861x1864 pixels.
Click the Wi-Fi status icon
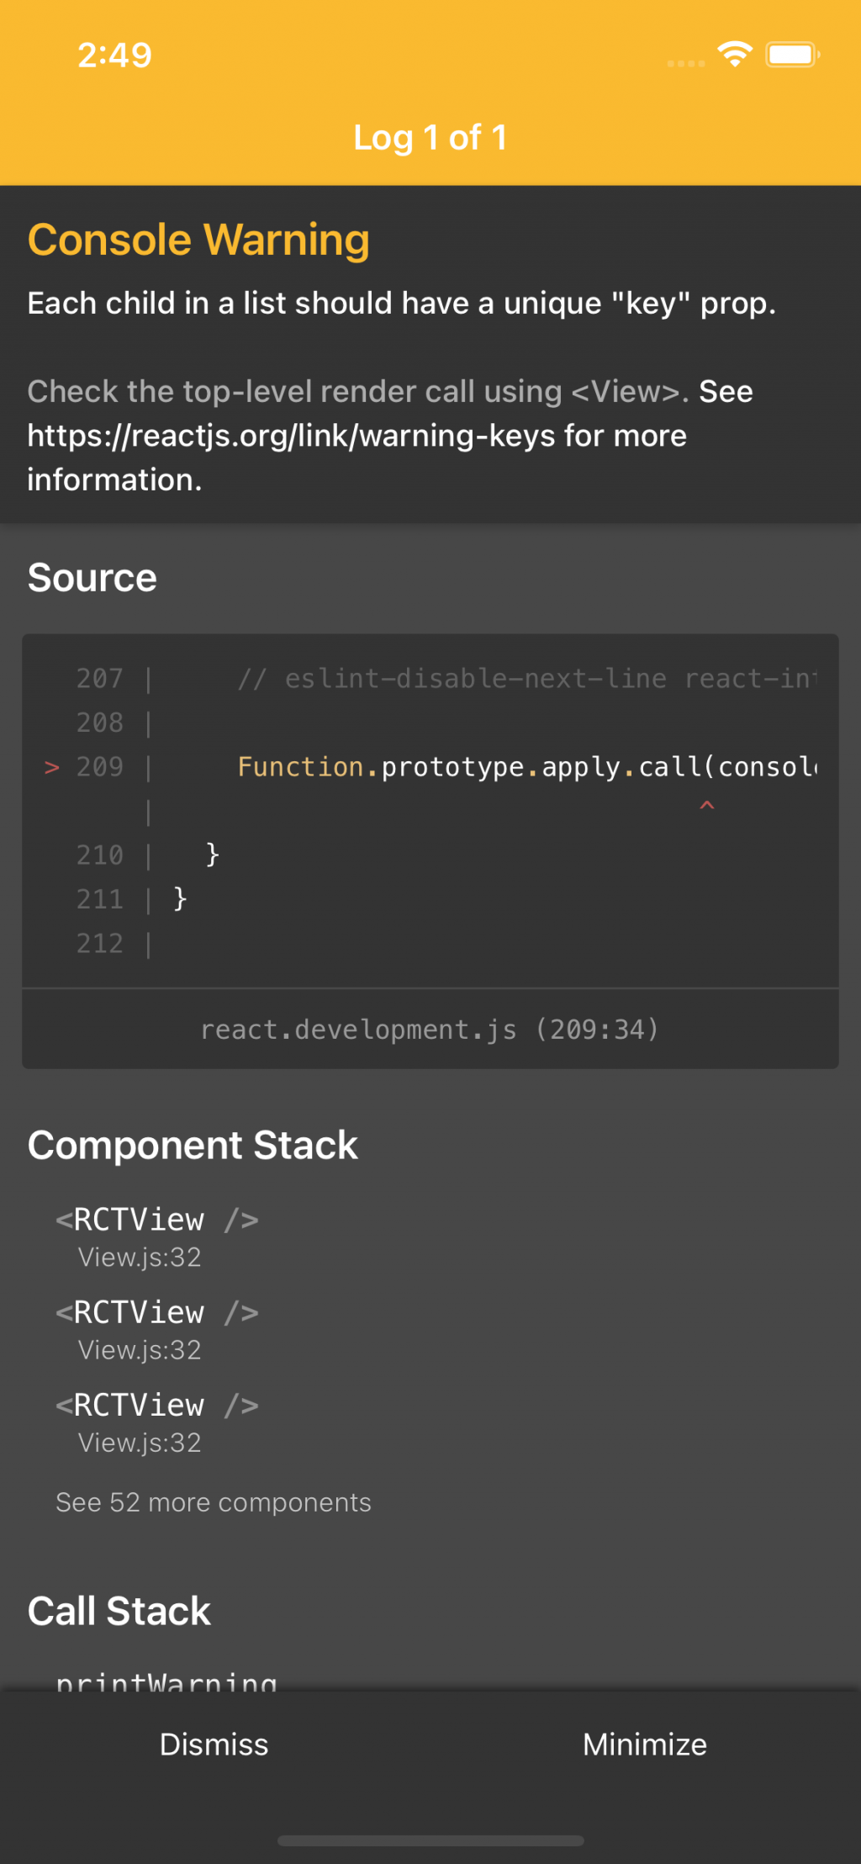(735, 55)
